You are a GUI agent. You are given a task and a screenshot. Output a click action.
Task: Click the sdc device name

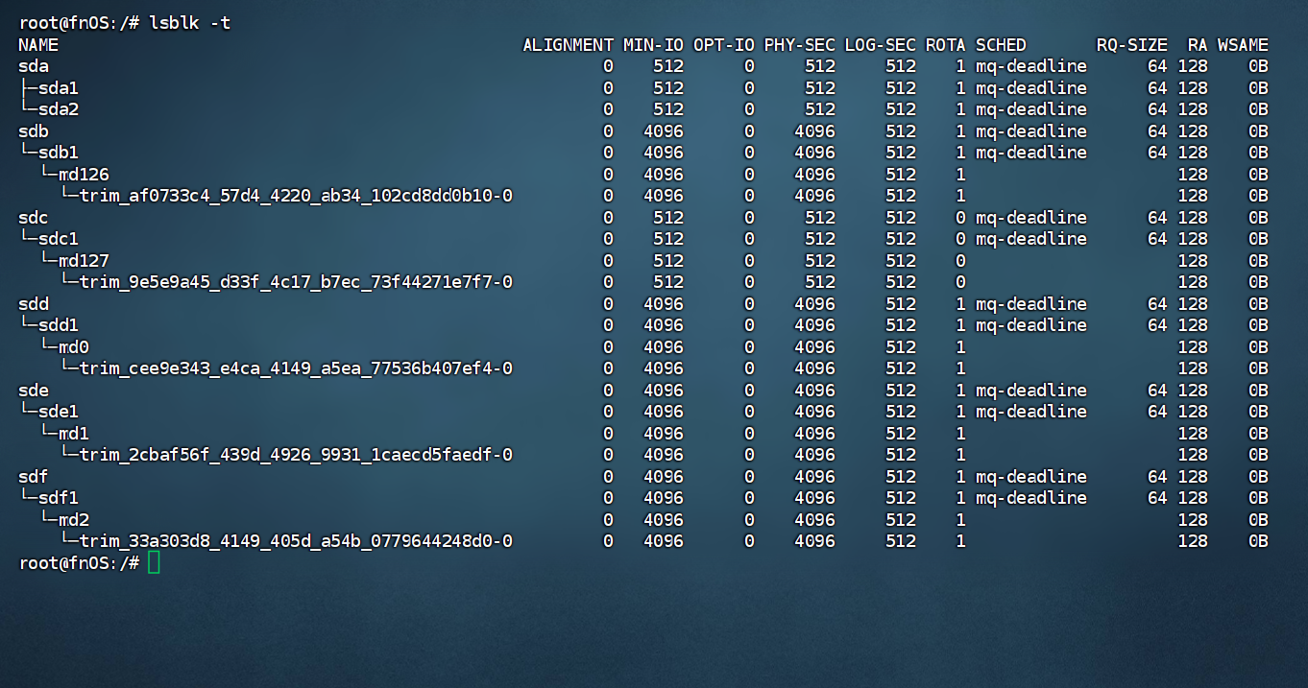[34, 218]
